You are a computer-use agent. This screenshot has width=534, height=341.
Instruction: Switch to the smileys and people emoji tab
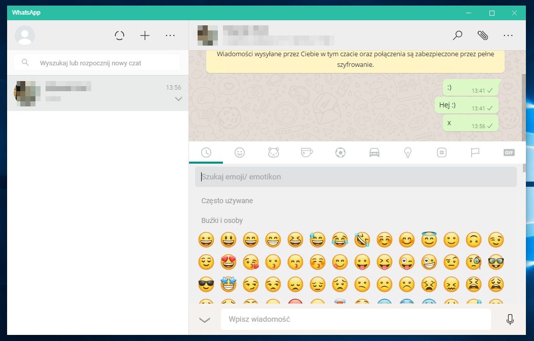pos(240,153)
